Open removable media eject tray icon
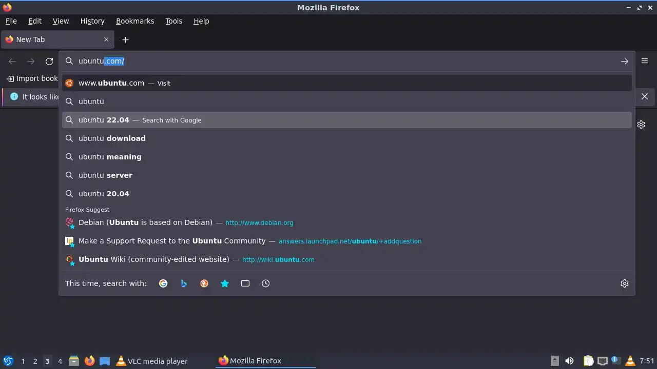 point(555,361)
